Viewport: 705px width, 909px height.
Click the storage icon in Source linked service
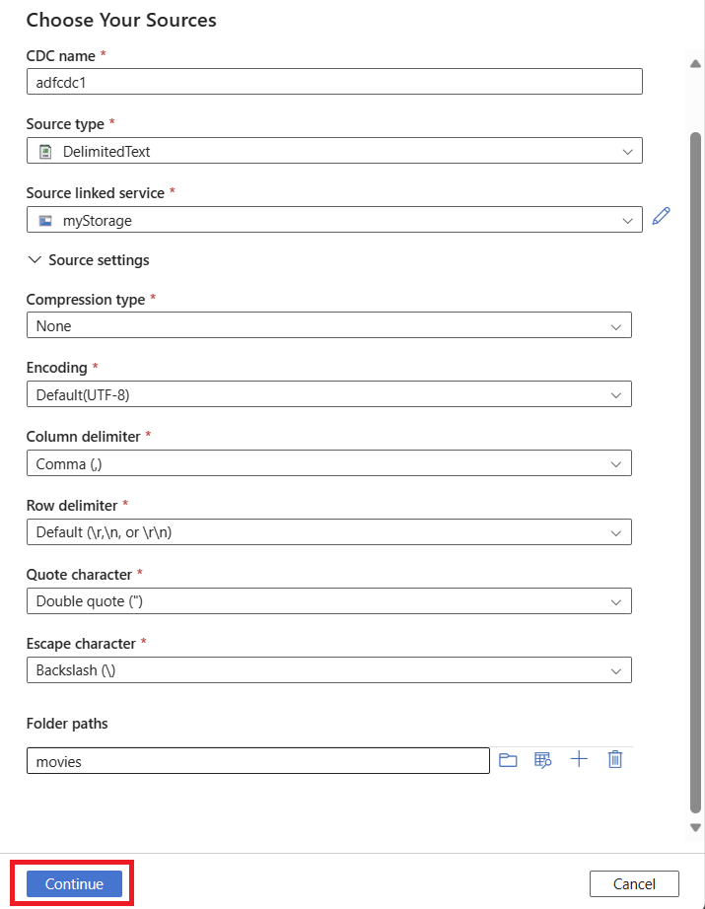44,221
